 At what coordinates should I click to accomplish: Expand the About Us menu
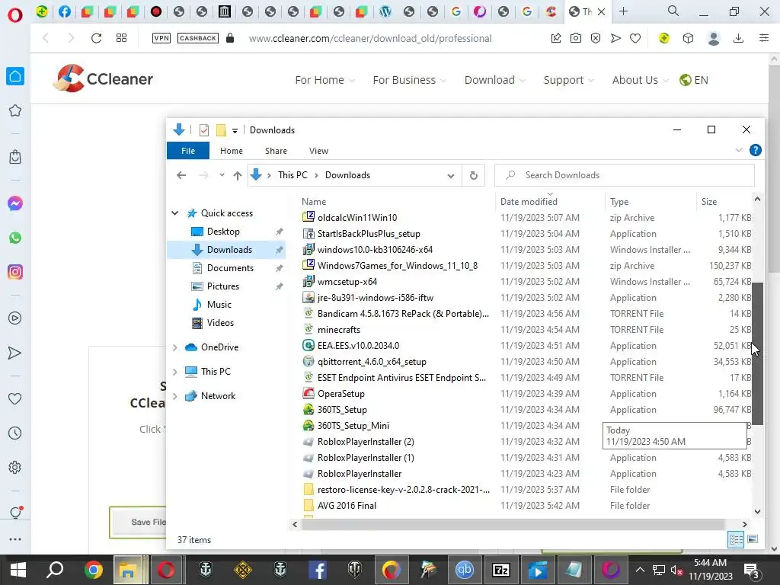pos(640,80)
